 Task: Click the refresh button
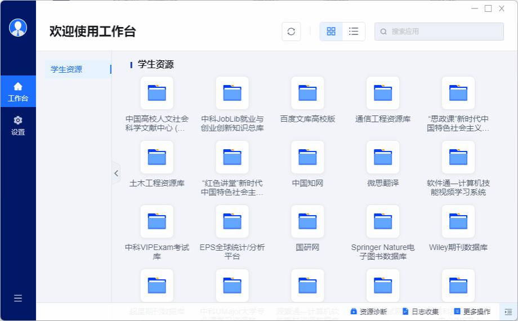(291, 32)
